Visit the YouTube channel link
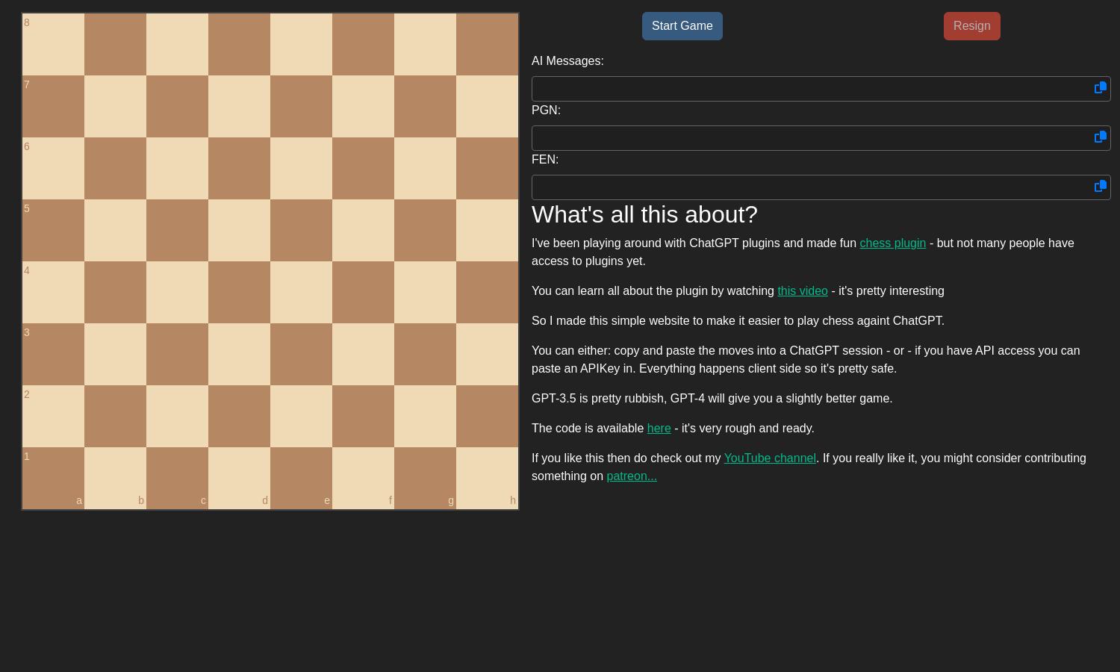 (770, 458)
